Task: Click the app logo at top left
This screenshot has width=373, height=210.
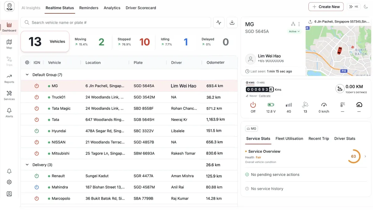Action: click(9, 7)
